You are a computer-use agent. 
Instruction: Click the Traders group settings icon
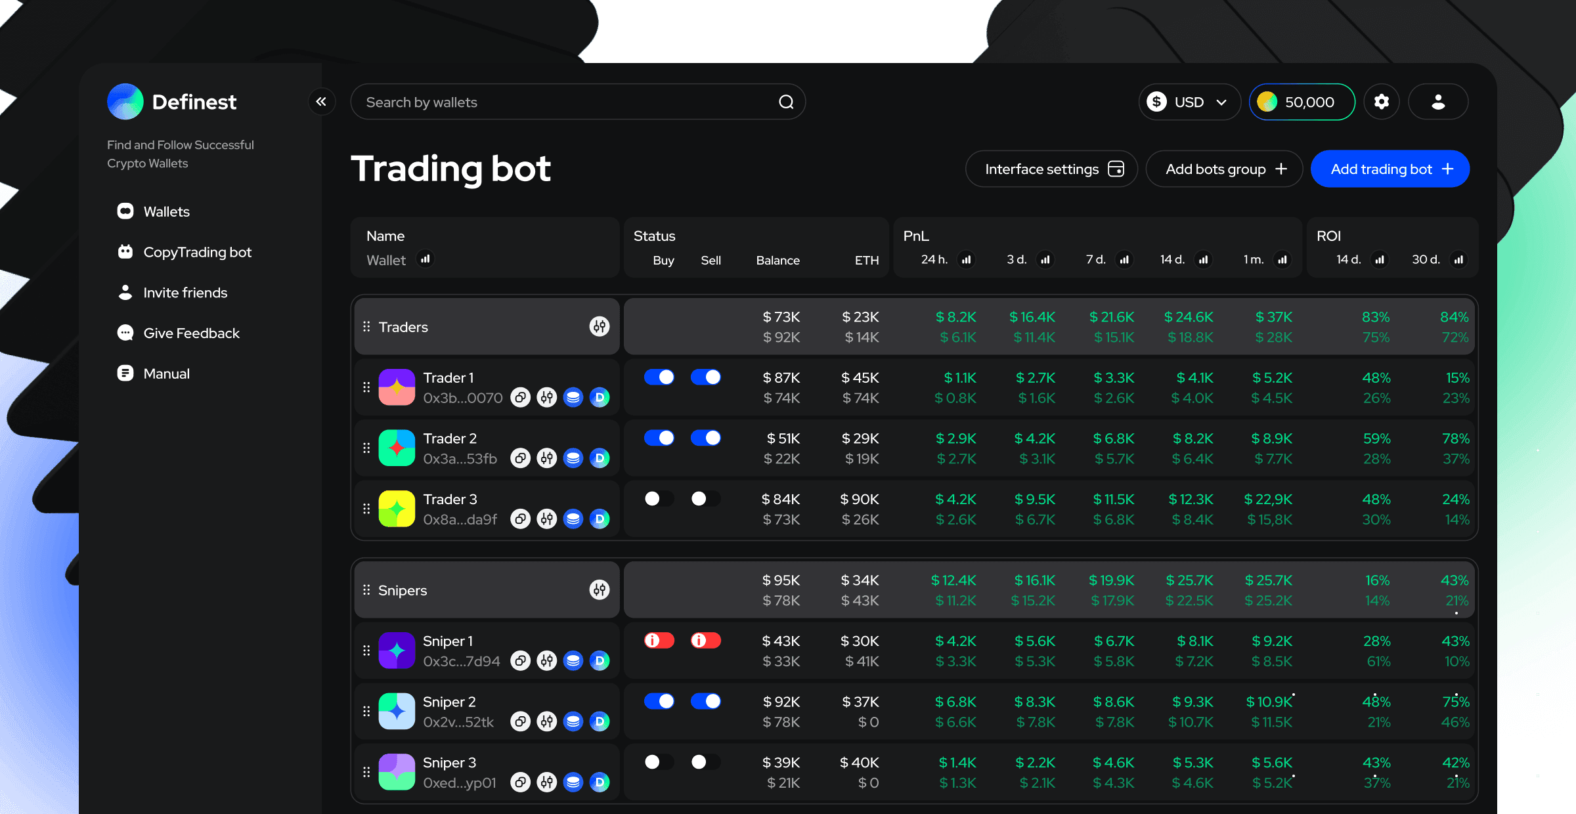tap(600, 326)
